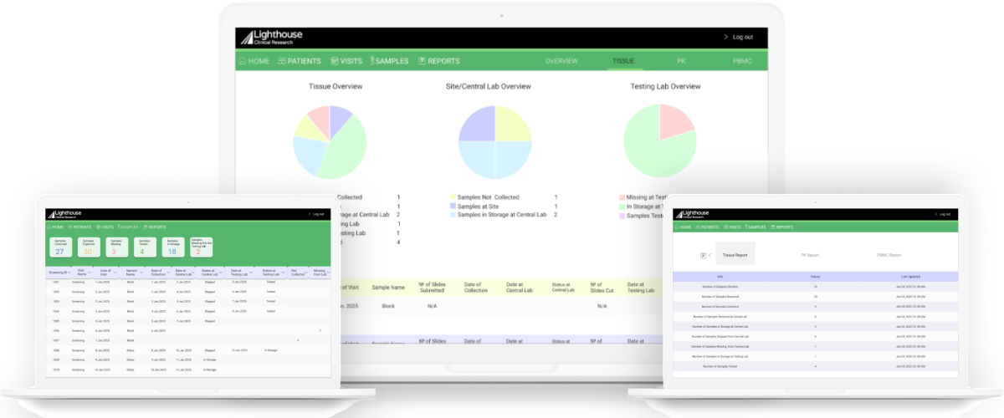The height and width of the screenshot is (418, 1004).
Task: Click Log out arrow icon on center monitor
Action: point(725,38)
